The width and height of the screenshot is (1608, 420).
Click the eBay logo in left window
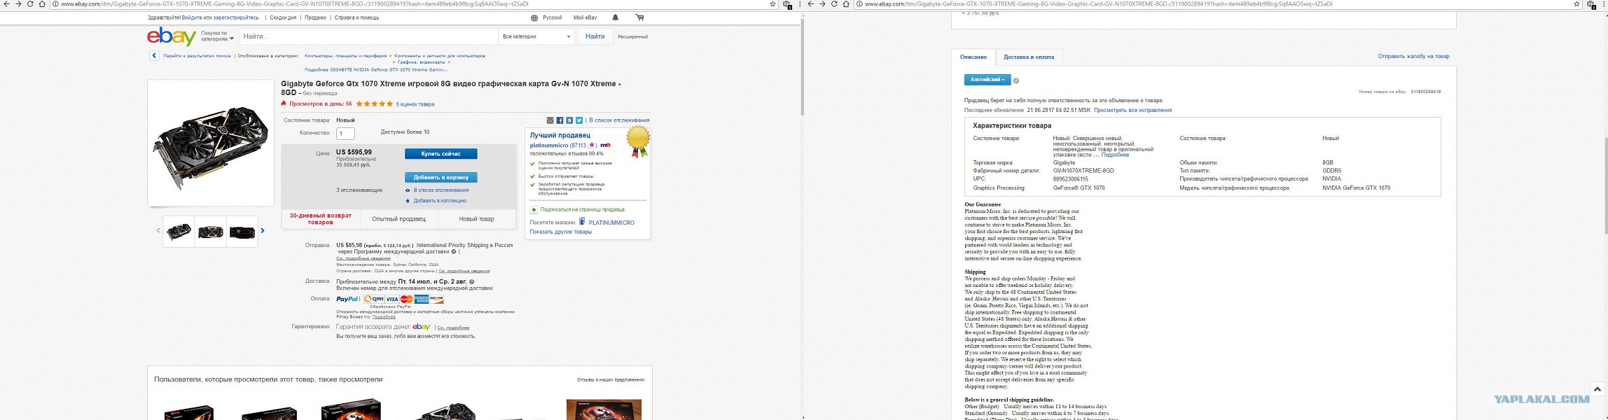(x=171, y=36)
